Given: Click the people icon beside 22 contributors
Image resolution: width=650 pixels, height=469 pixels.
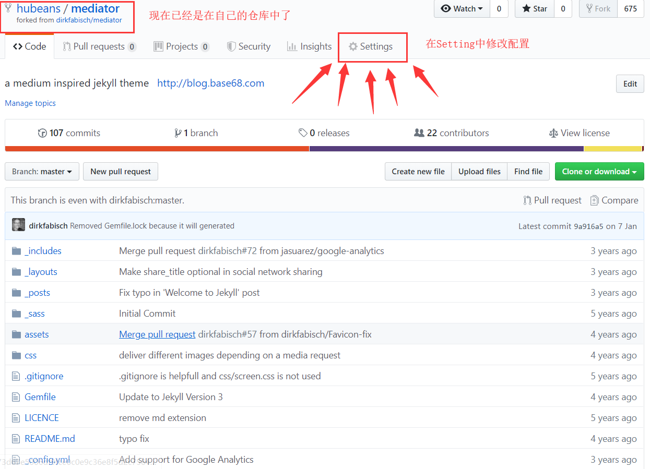Looking at the screenshot, I should click(419, 133).
